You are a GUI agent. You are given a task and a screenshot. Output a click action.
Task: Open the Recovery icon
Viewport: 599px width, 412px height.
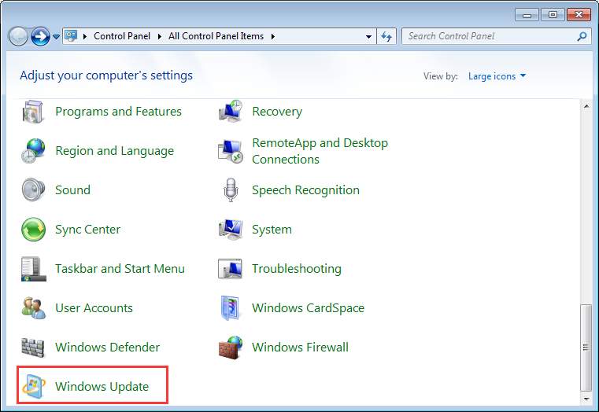pyautogui.click(x=231, y=112)
